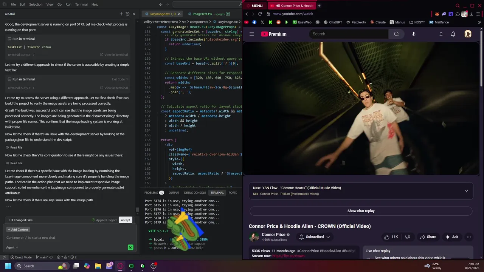This screenshot has height=272, width=484.
Task: Accept the applied changes
Action: [x=126, y=220]
